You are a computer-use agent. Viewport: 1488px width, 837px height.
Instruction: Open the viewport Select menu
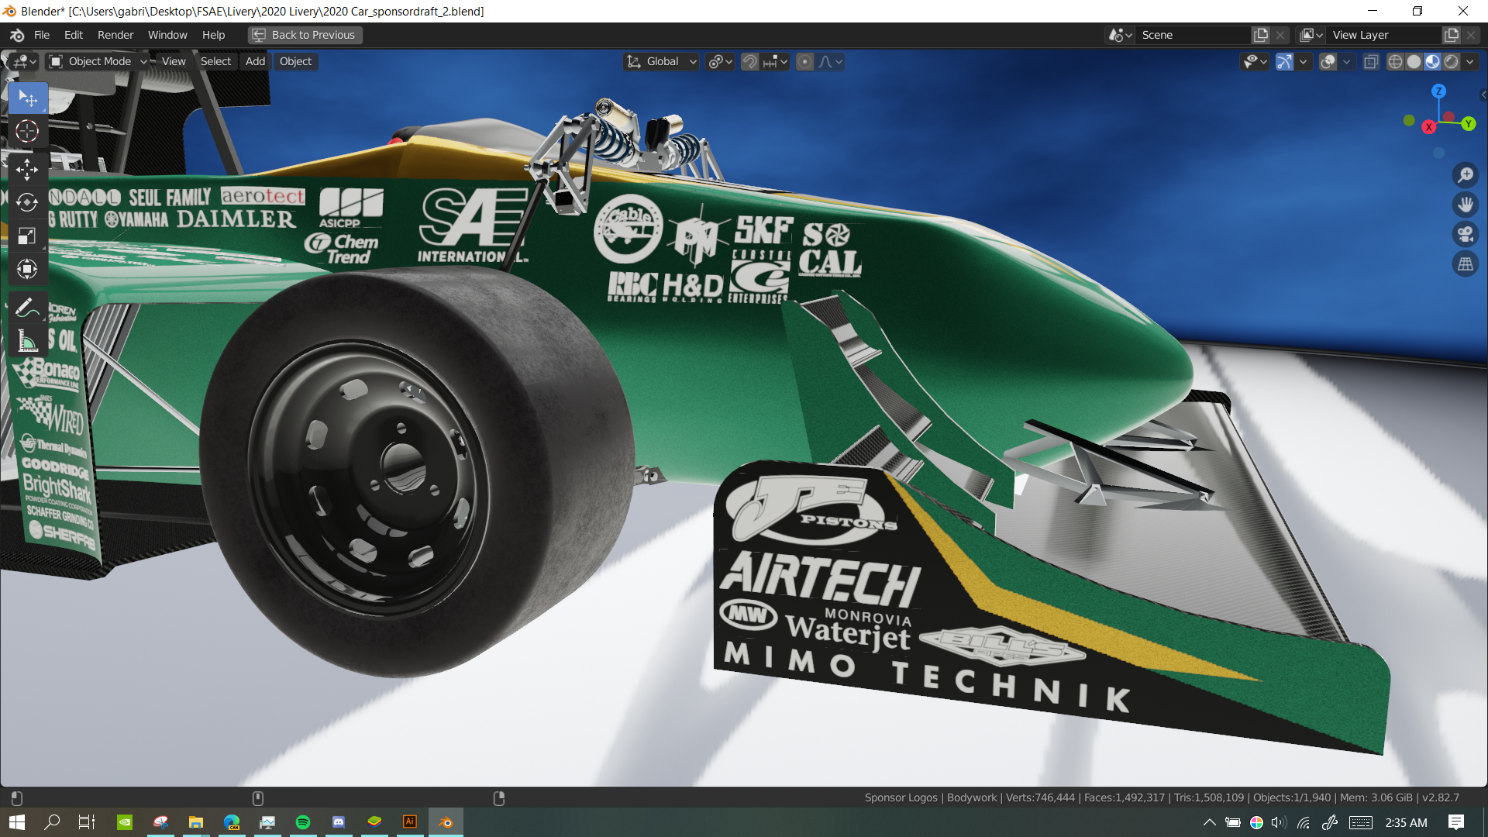[215, 62]
